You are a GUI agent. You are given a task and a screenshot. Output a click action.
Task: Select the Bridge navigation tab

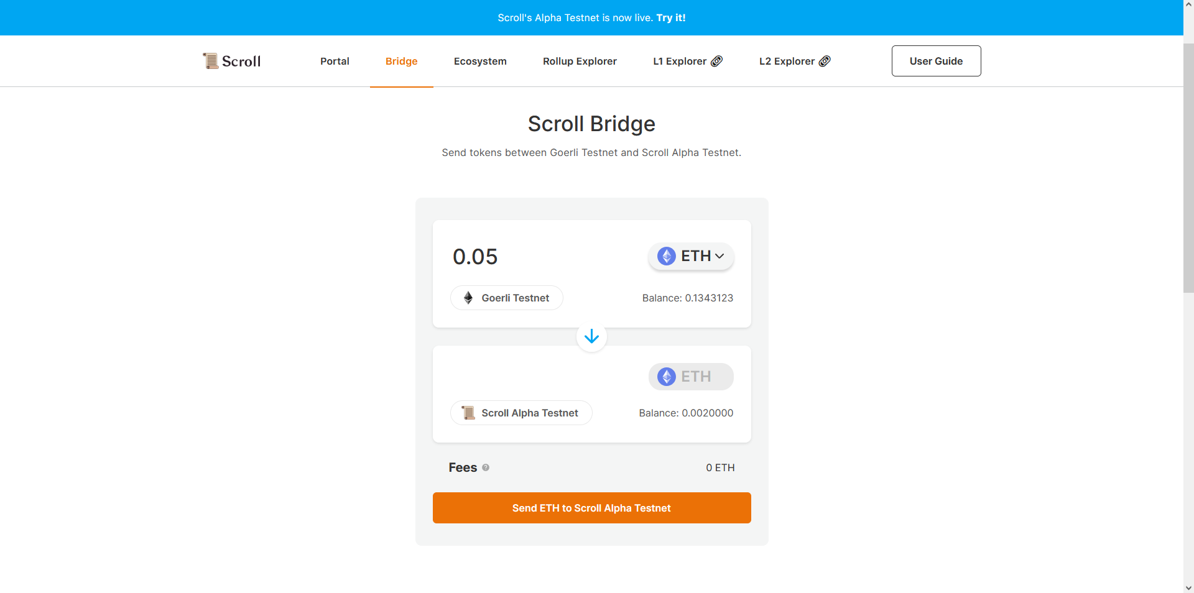point(401,61)
